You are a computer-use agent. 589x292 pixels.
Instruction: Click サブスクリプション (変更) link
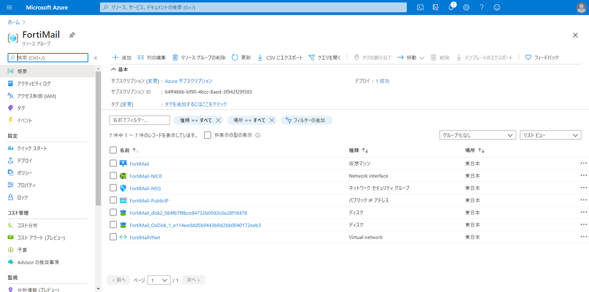(153, 81)
